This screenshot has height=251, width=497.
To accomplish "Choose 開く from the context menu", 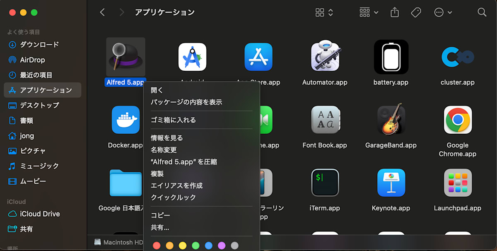I will (201, 90).
